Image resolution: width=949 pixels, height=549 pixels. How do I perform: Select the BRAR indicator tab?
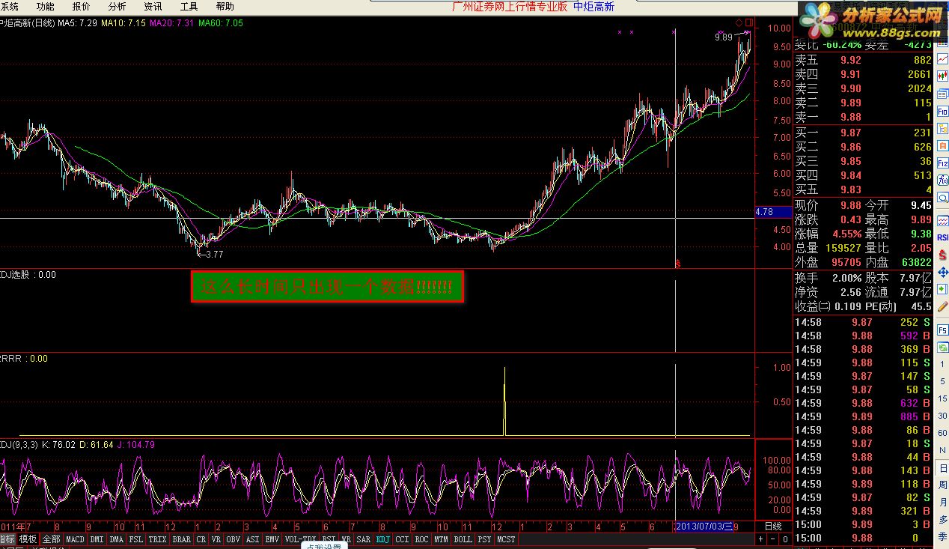coord(181,539)
